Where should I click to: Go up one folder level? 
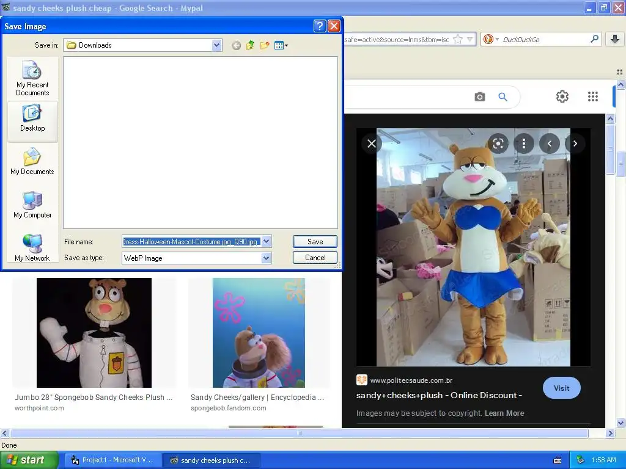tap(250, 45)
